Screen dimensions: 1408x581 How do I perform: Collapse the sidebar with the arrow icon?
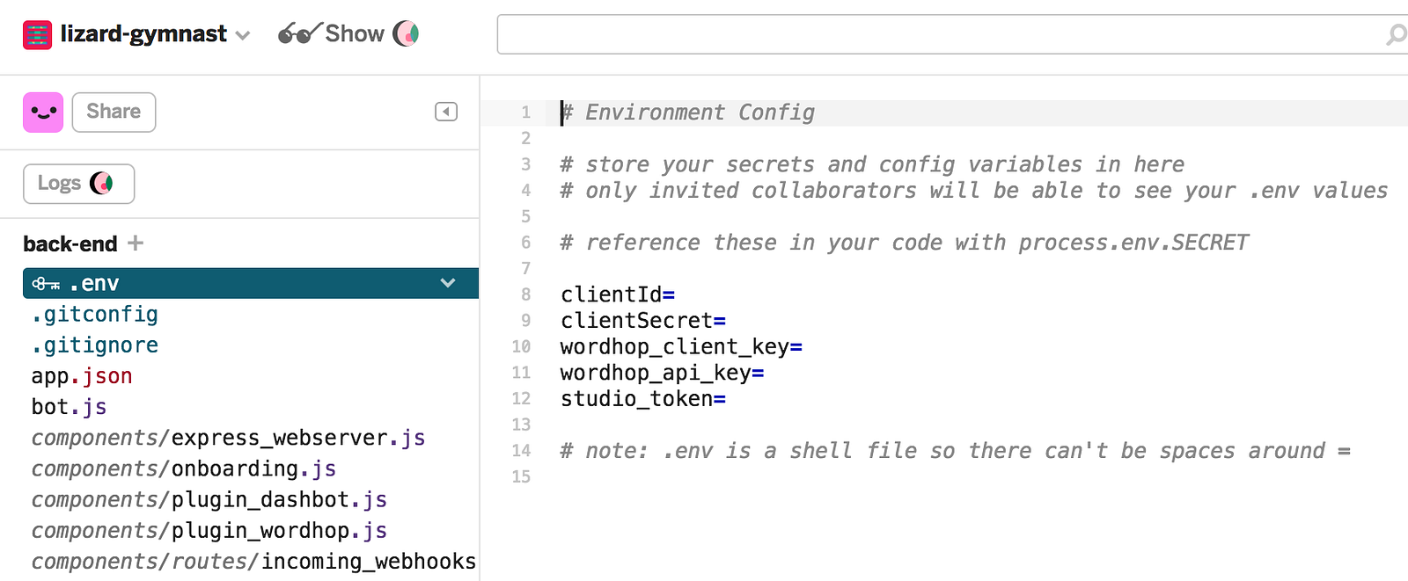(x=446, y=112)
